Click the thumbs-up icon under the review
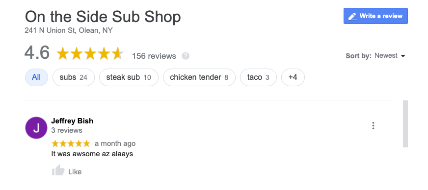 tap(58, 171)
